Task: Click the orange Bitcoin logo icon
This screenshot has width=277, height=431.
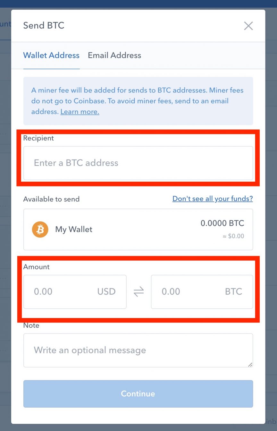Action: (x=40, y=229)
